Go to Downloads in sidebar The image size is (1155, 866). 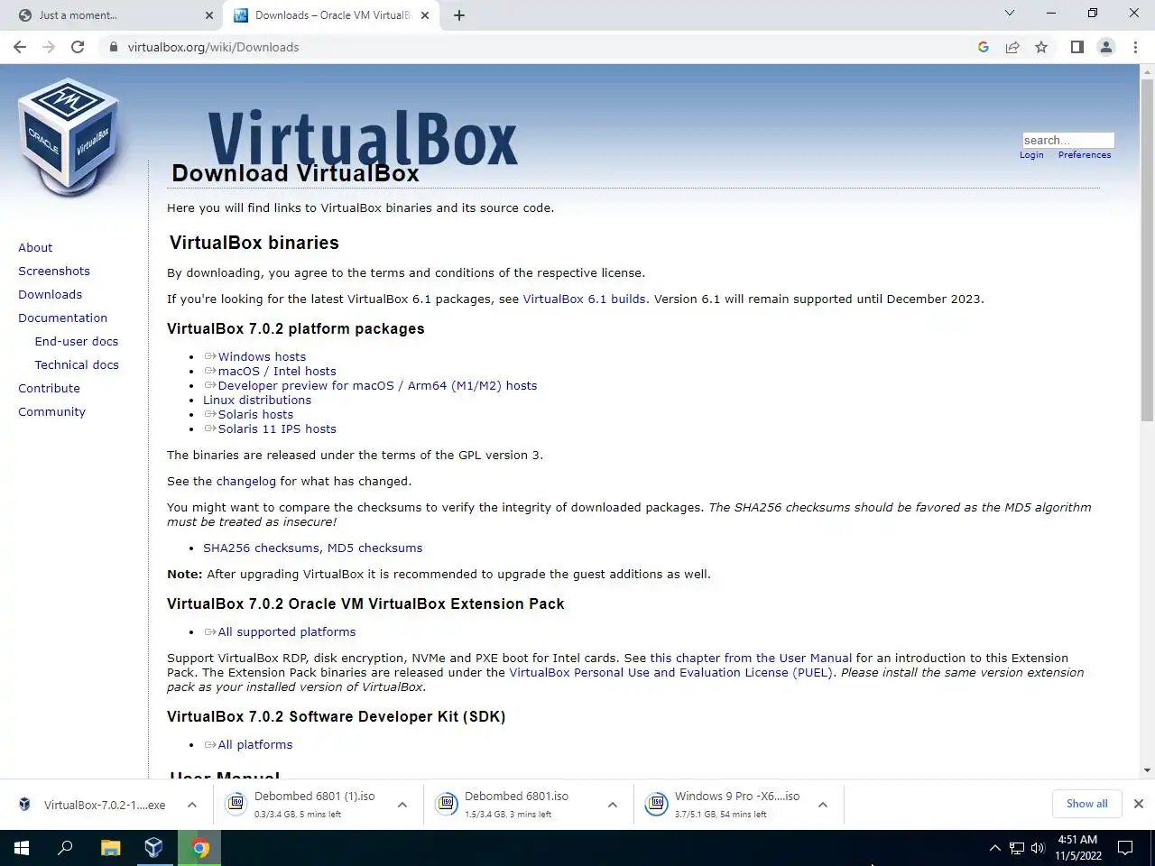(x=50, y=294)
